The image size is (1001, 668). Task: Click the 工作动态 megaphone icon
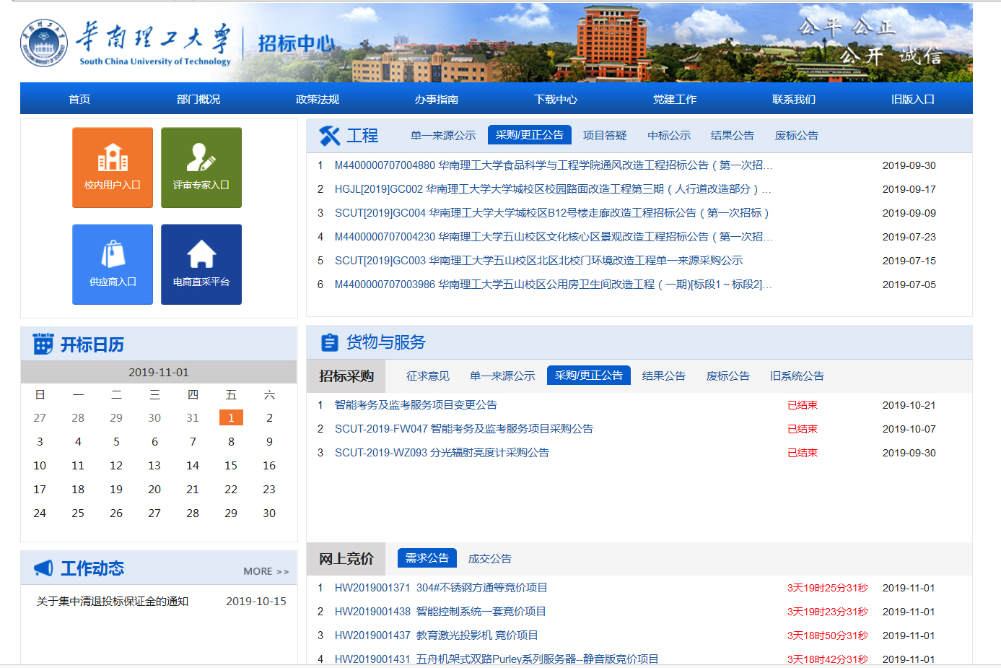click(43, 568)
